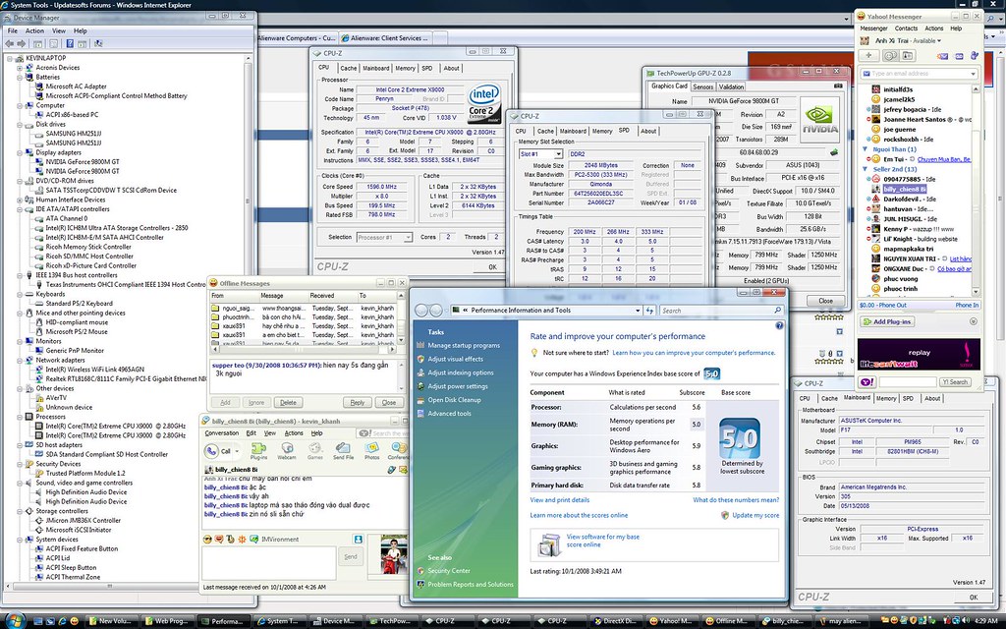Image resolution: width=1006 pixels, height=629 pixels.
Task: Click the text formatting T icon in chat
Action: coord(231,540)
